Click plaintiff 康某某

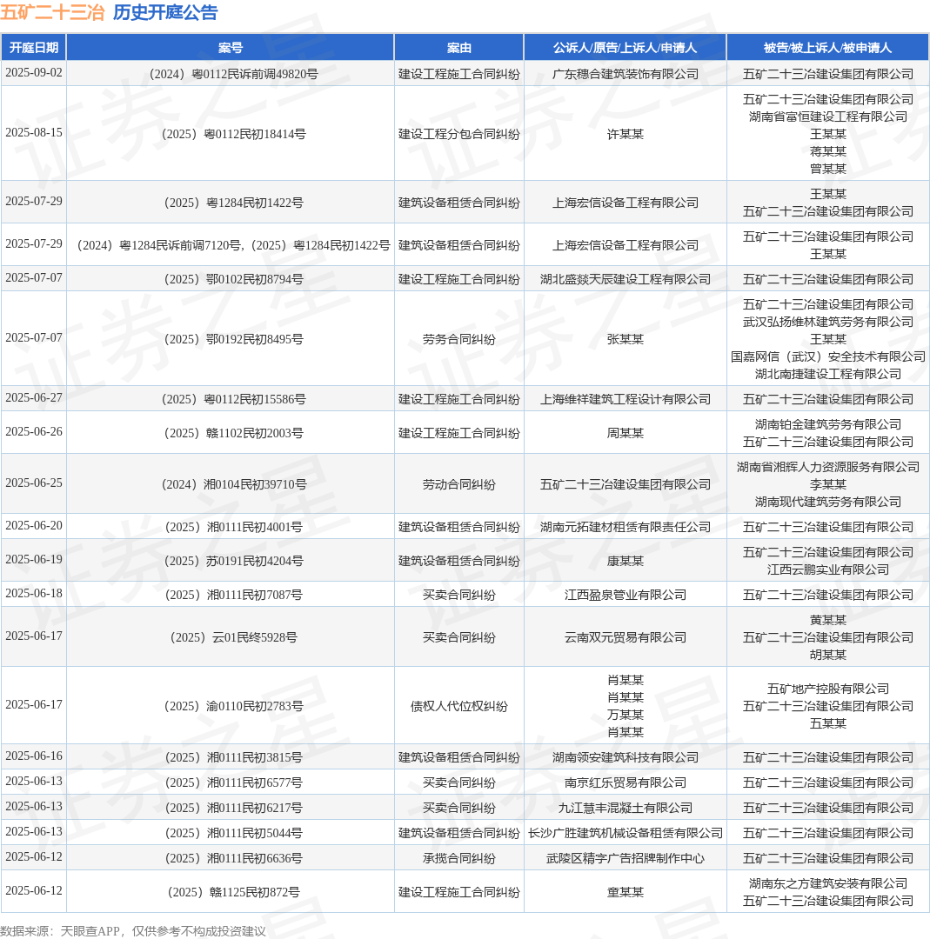(x=625, y=562)
